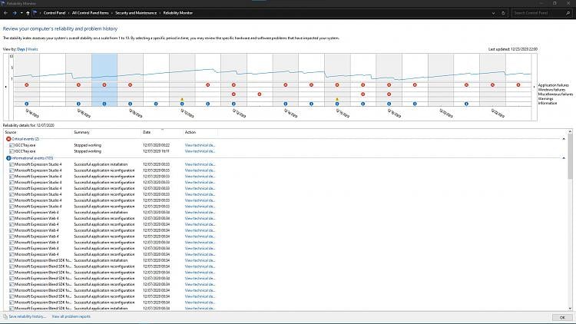This screenshot has width=576, height=324.
Task: Click the back navigation arrow
Action: (5, 13)
